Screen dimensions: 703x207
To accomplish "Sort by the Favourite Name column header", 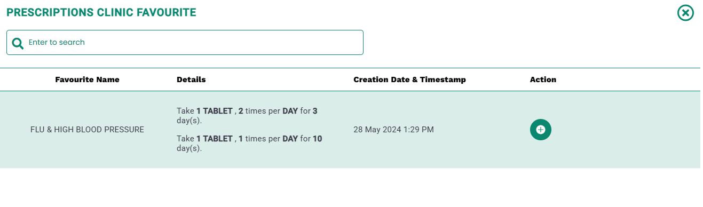I will pyautogui.click(x=87, y=79).
